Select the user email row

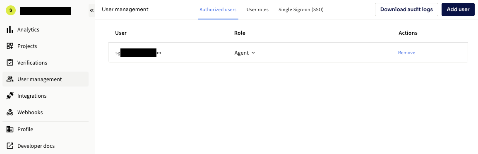point(288,53)
